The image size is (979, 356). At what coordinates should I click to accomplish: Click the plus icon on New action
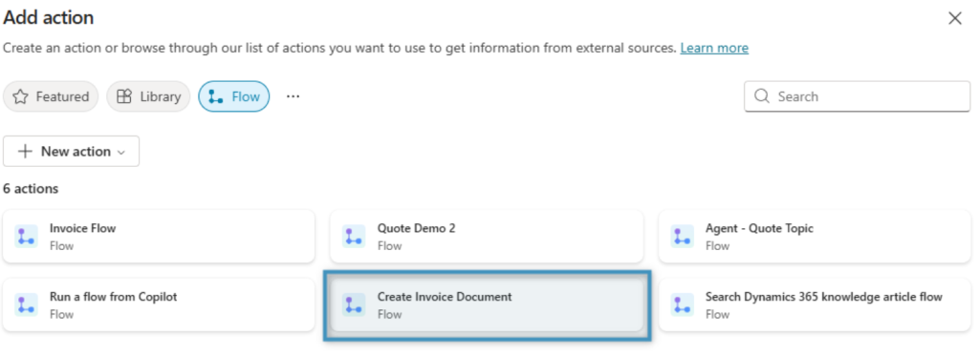point(25,152)
